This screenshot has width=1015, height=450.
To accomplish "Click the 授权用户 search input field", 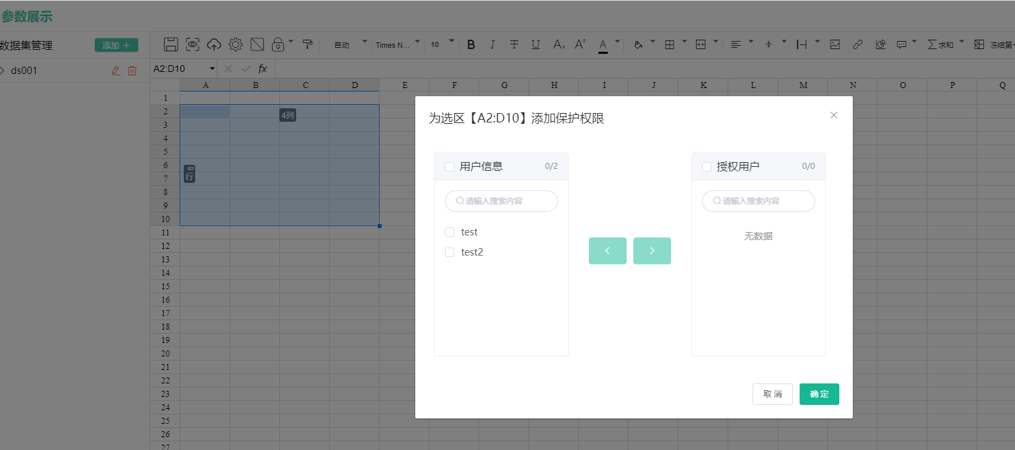I will coord(759,201).
